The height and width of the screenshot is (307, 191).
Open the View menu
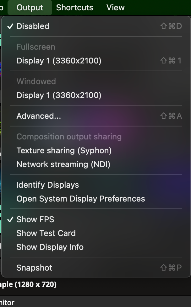115,8
